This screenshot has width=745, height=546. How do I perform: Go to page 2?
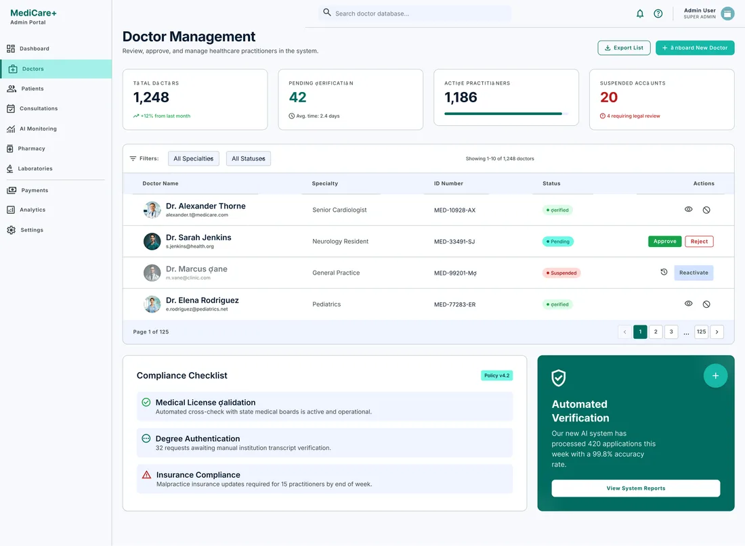click(x=656, y=332)
